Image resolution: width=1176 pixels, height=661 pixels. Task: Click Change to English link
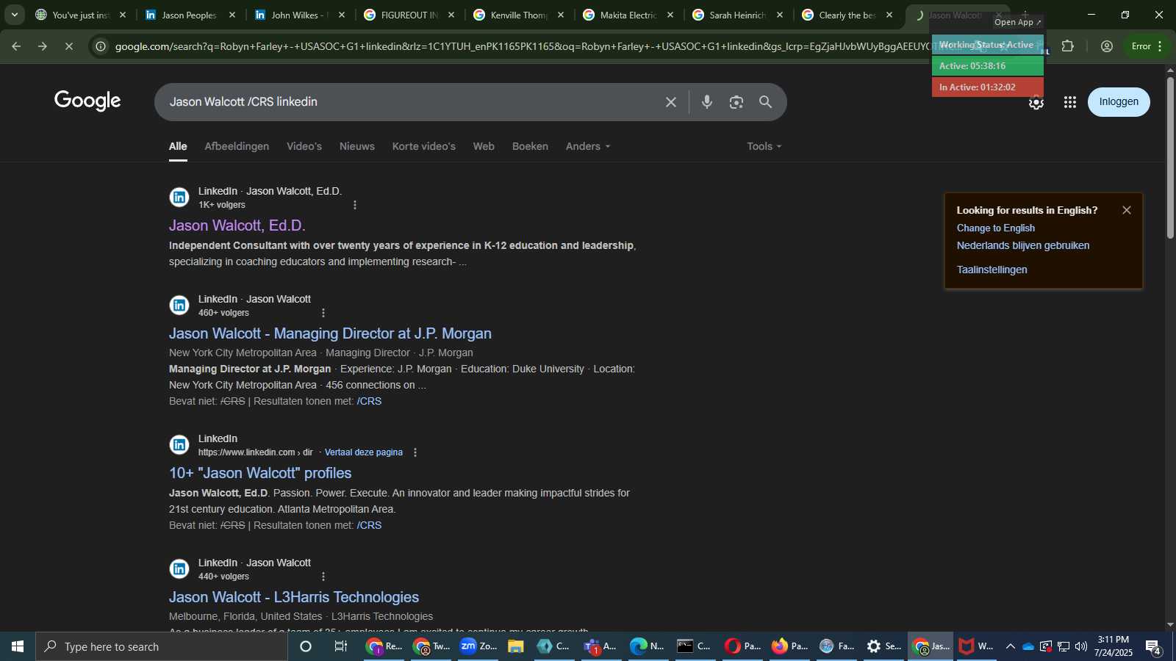click(995, 228)
